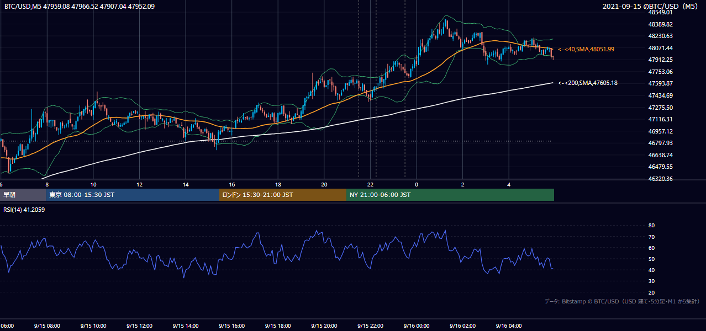Click RSI scale value 30
The height and width of the screenshot is (331, 706).
click(x=651, y=281)
